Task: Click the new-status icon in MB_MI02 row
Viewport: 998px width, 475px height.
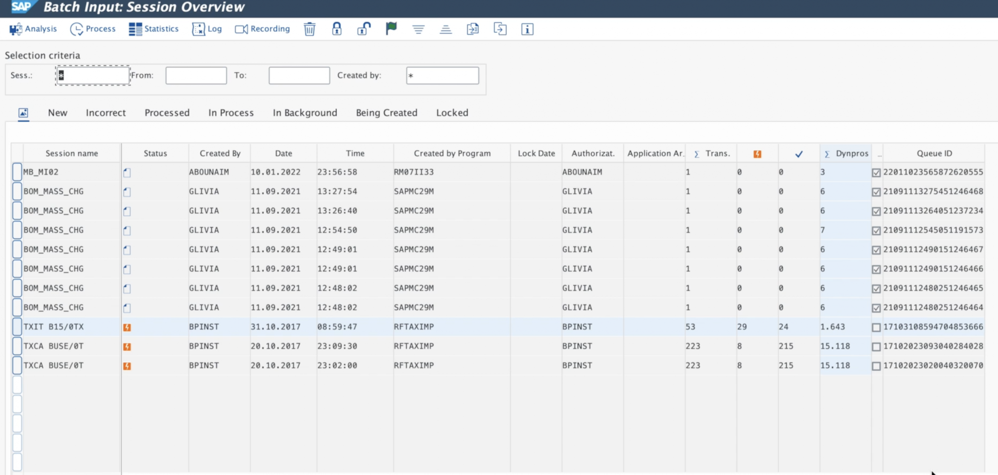Action: click(127, 172)
